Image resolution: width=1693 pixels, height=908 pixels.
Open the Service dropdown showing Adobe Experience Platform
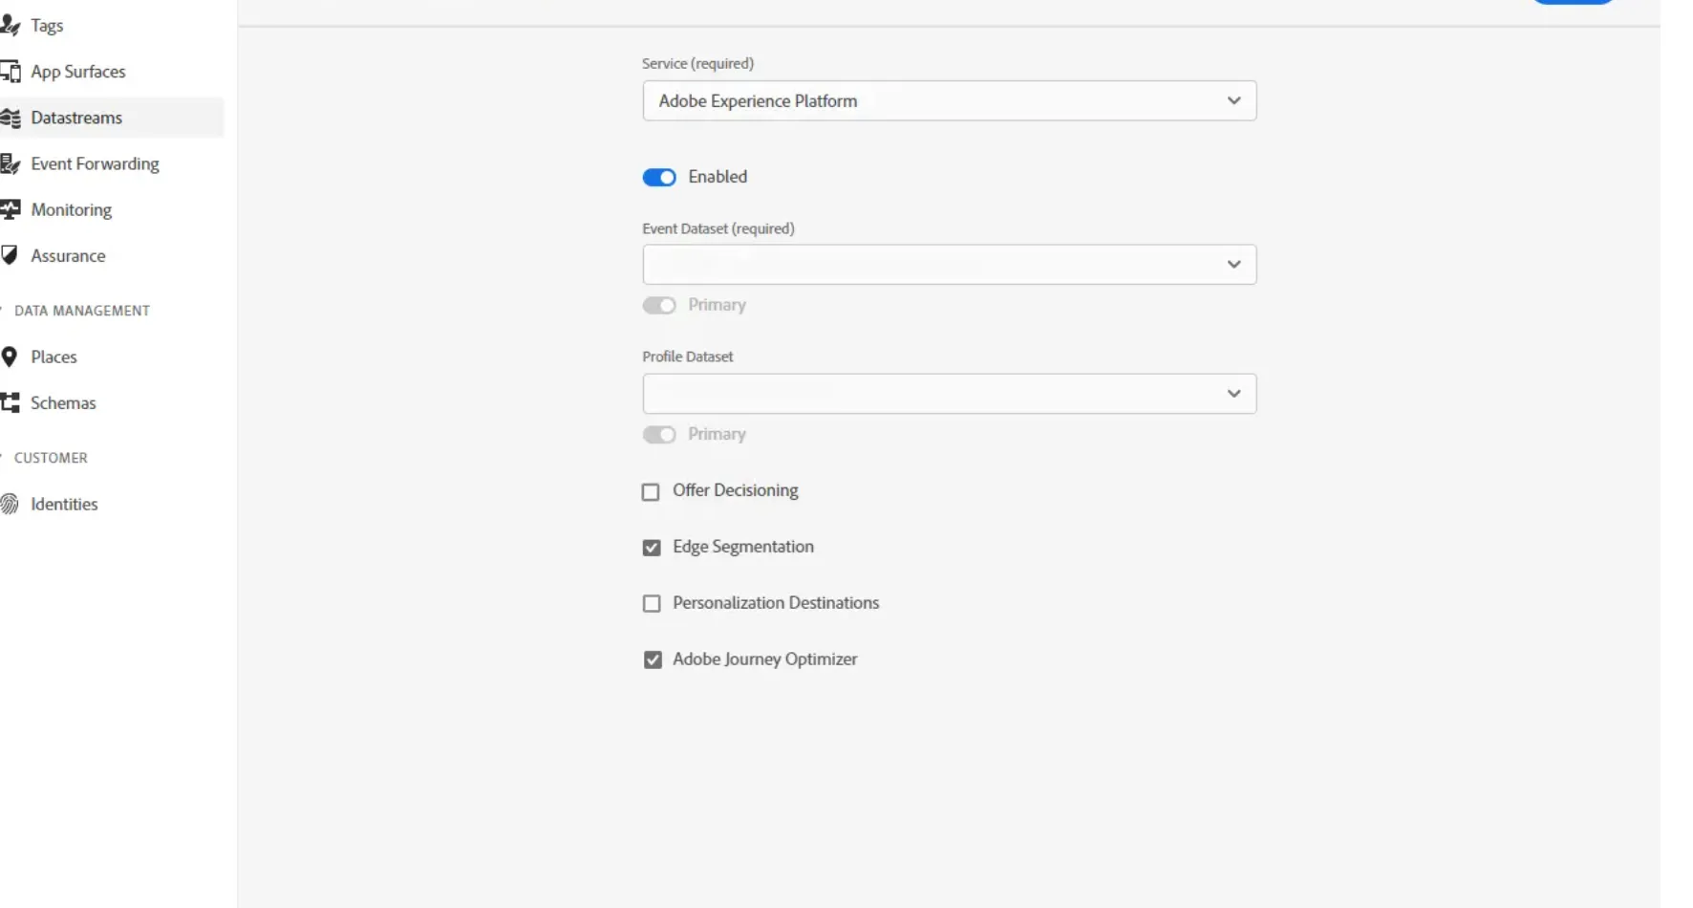coord(950,100)
